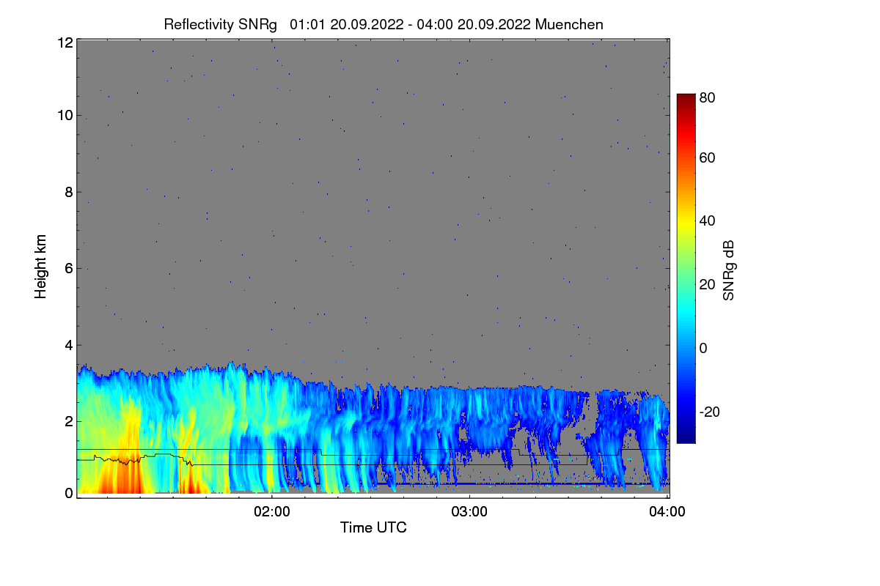Click the 'Time UTC' axis label
This screenshot has width=880, height=586.
[373, 527]
